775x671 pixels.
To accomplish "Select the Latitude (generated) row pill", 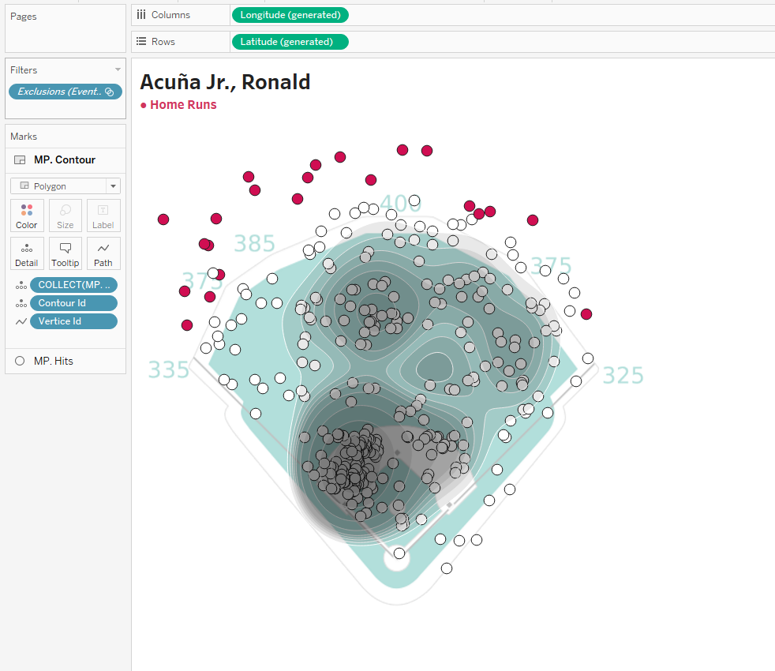I will point(290,42).
